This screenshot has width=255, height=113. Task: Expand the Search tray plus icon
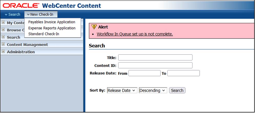(x=3, y=37)
